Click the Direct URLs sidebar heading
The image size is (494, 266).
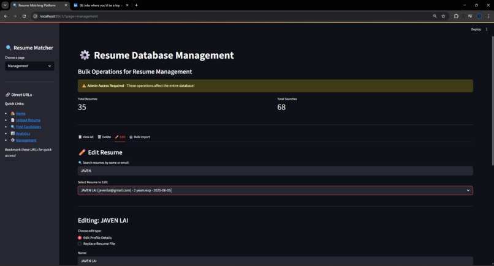[x=21, y=95]
